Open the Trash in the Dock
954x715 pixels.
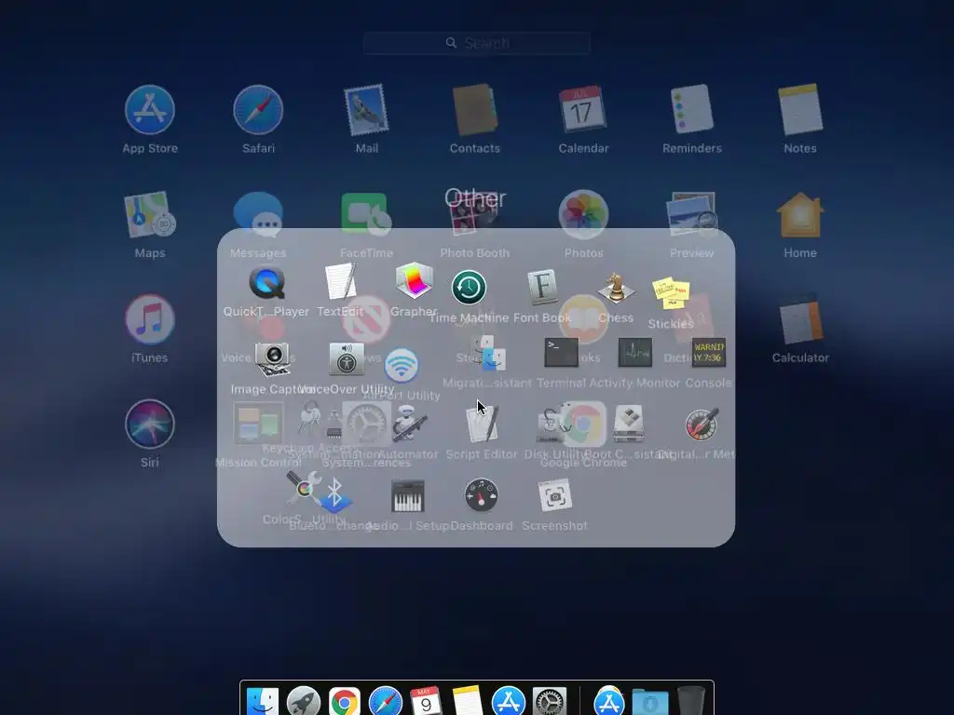pos(690,701)
